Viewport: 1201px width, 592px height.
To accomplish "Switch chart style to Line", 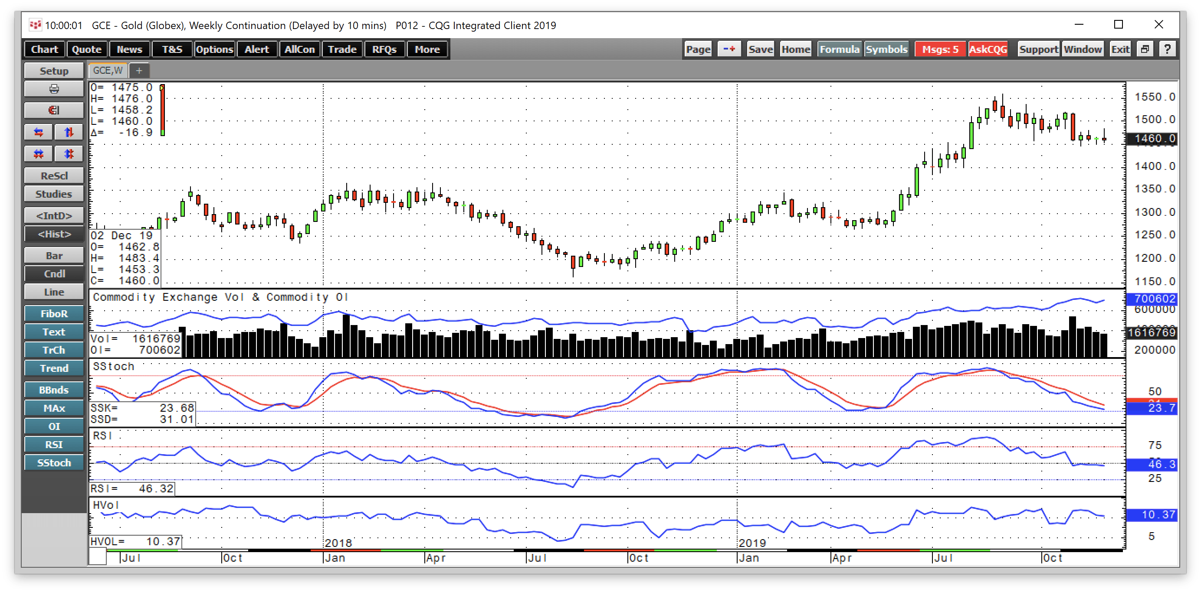I will point(54,292).
